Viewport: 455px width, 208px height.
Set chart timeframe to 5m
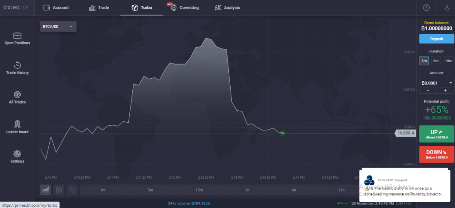coord(150,190)
